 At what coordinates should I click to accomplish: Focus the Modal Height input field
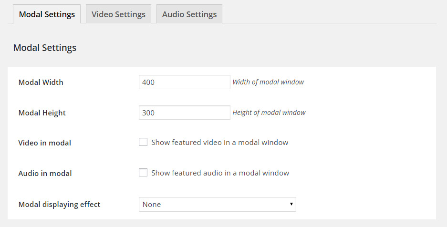coord(184,113)
